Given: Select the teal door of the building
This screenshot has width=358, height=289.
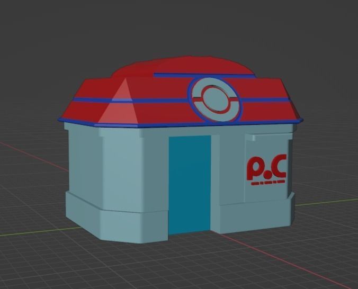Looking at the screenshot, I should [190, 185].
